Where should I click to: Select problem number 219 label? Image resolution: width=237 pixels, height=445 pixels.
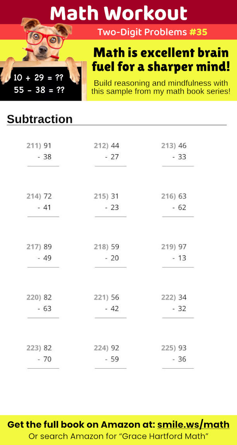pyautogui.click(x=168, y=247)
